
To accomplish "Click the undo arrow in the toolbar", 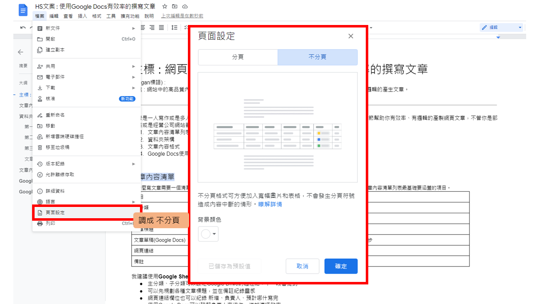I will 23,27.
